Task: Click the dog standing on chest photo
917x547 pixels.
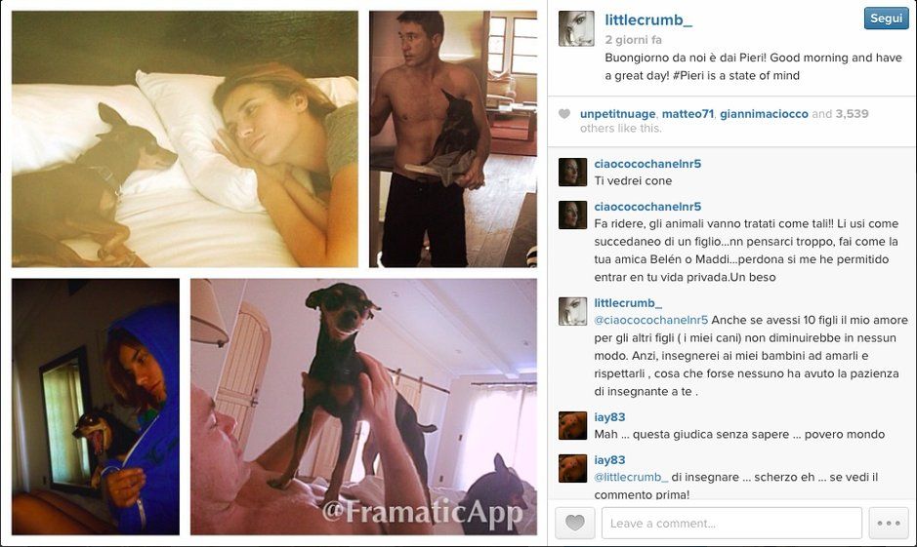Action: point(363,407)
